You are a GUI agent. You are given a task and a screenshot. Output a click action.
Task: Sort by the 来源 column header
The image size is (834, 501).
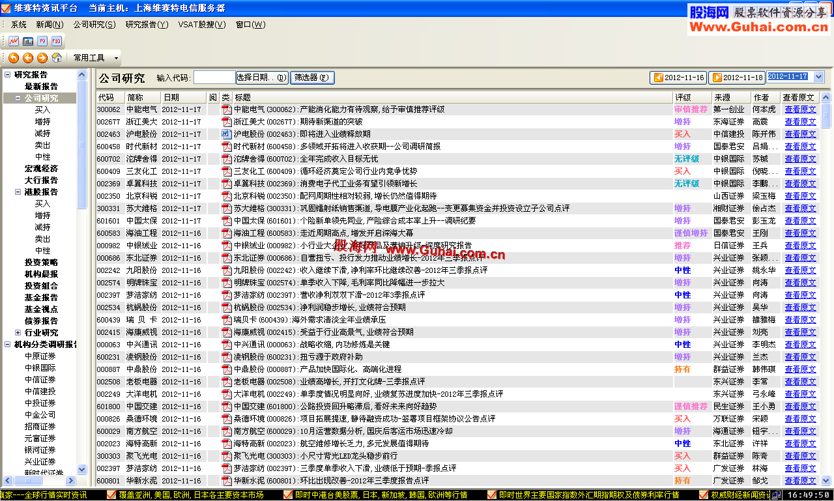pos(731,97)
